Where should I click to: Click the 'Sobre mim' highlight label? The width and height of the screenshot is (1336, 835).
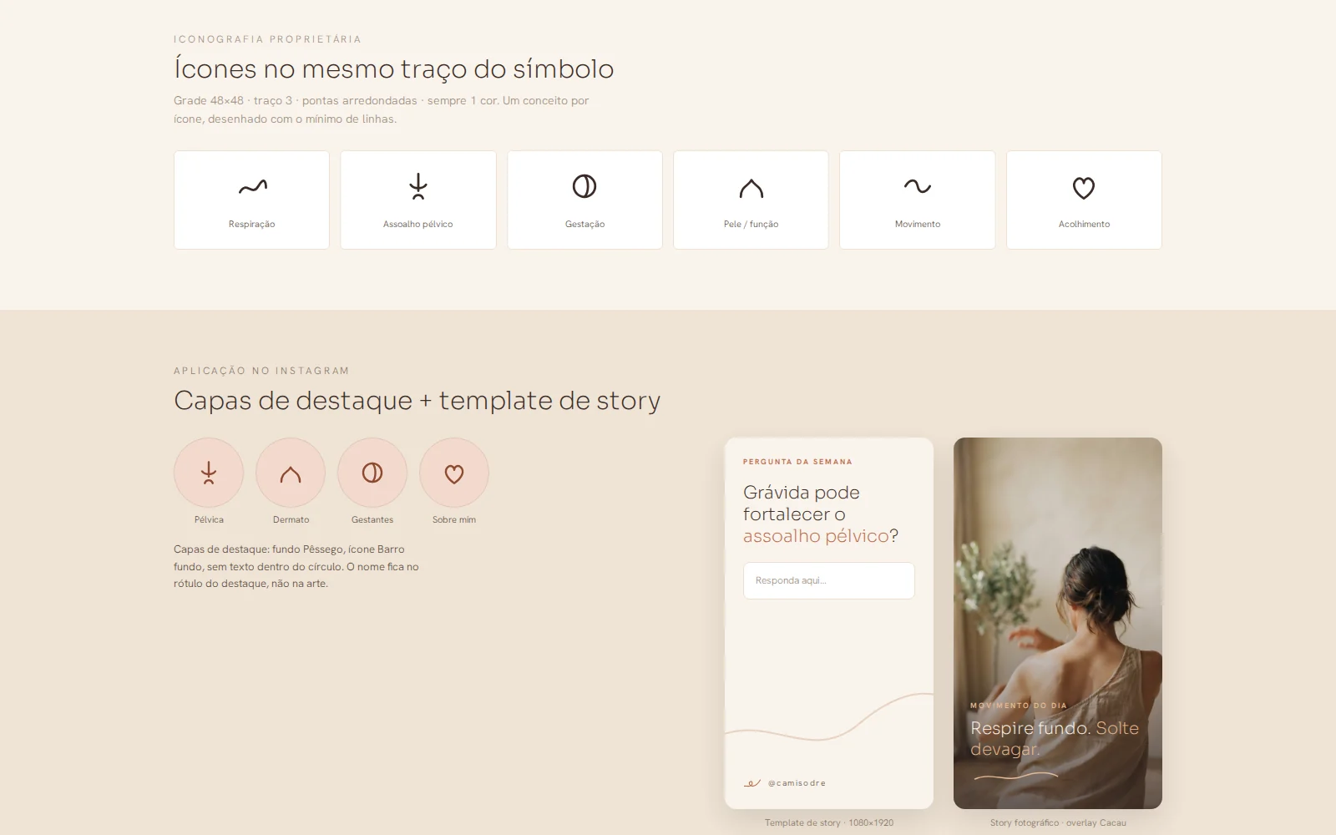pyautogui.click(x=454, y=519)
